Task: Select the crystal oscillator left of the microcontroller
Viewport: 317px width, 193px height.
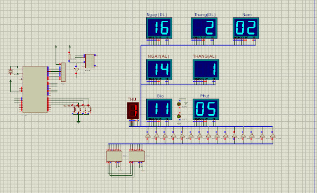Action: [10, 71]
